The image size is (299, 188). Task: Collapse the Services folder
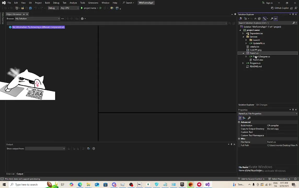(x=243, y=37)
